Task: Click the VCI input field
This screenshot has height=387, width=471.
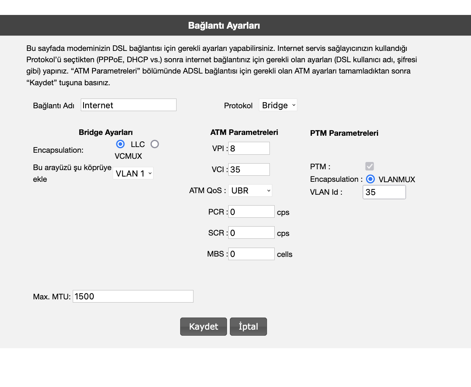Action: tap(249, 169)
